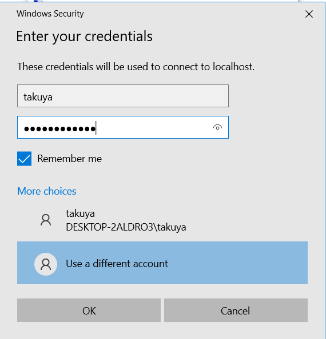Reveal the password with the eye icon
Screen dimensions: 326x339
tap(217, 128)
